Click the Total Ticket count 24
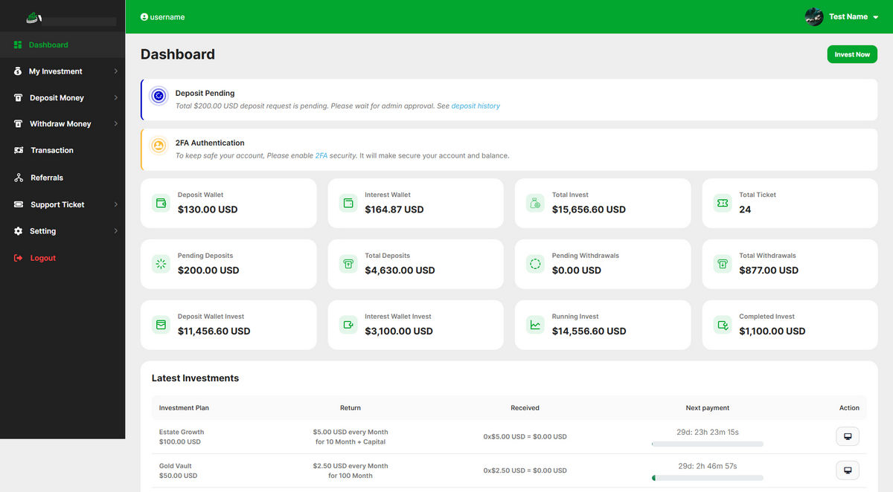 [x=745, y=210]
